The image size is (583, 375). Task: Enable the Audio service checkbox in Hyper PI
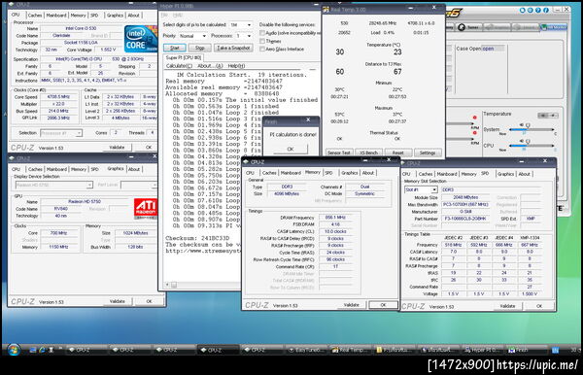(262, 33)
